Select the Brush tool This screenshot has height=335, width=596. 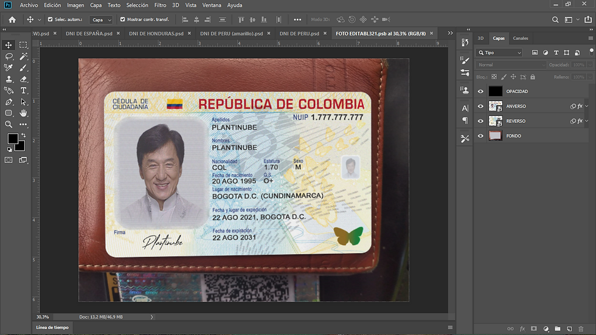[23, 67]
